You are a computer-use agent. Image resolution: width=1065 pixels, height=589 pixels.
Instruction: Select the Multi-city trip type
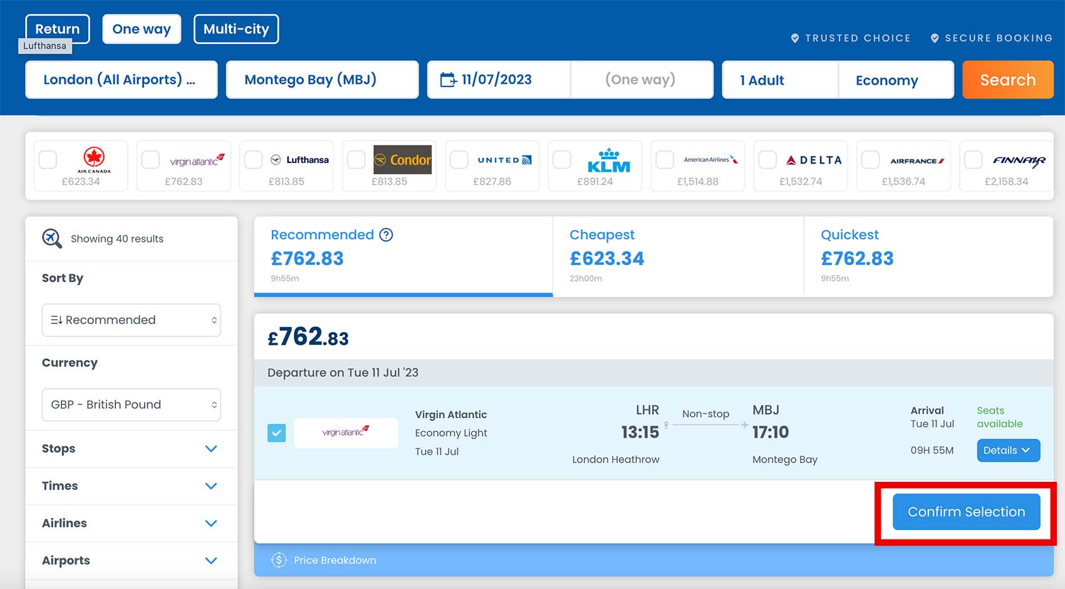[x=236, y=29]
